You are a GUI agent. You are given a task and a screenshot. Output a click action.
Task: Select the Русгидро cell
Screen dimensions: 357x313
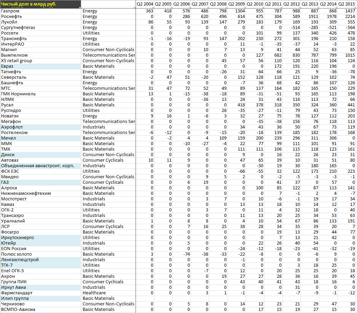(40, 111)
